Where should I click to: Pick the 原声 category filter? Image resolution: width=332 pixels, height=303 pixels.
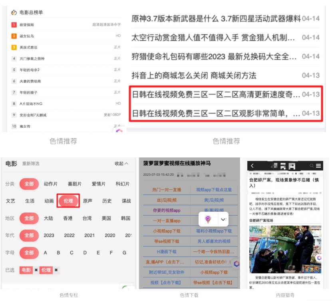point(87,201)
